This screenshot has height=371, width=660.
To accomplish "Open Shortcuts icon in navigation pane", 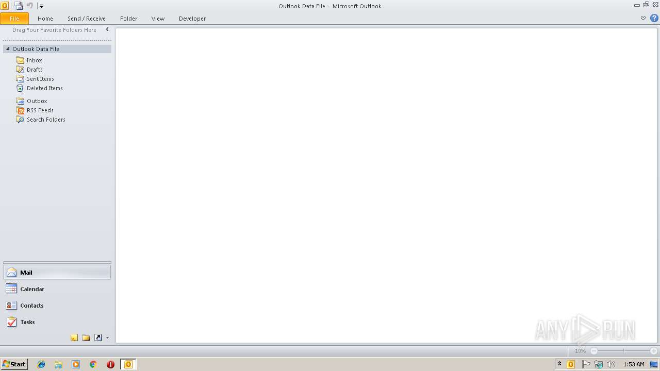I will tap(98, 338).
